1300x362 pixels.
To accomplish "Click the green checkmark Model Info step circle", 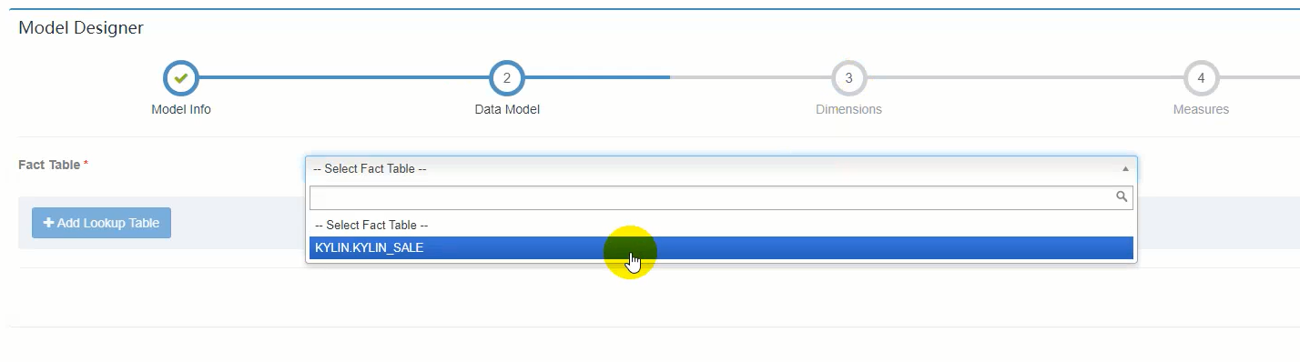I will click(180, 78).
